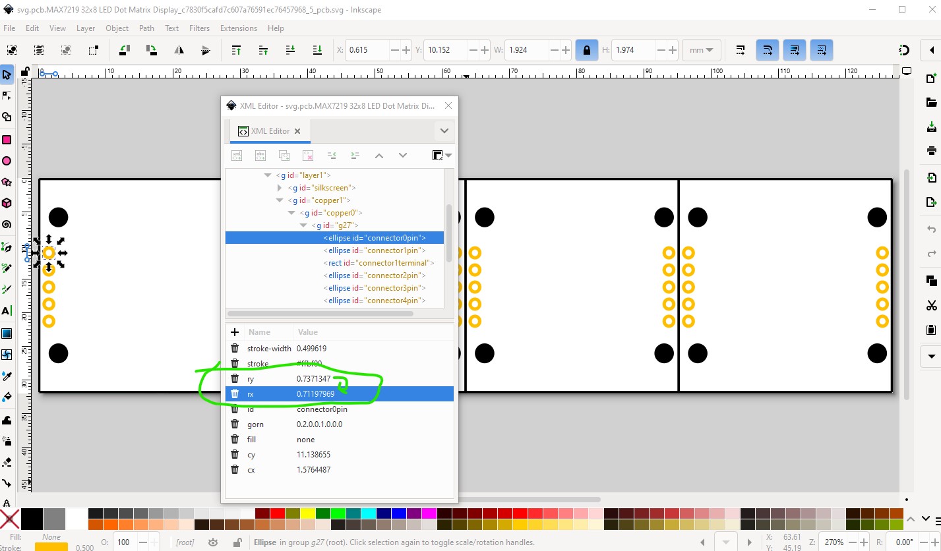Toggle current layer visibility eye icon
Screen dimensions: 941x551
[x=213, y=542]
